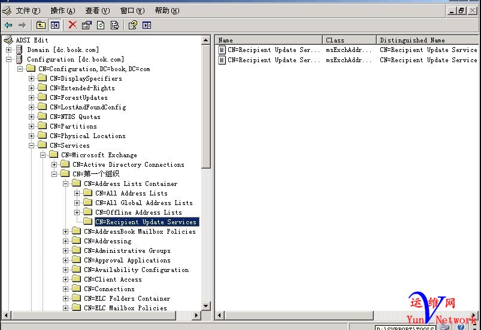
Task: Click the Refresh toolbar icon
Action: [101, 25]
